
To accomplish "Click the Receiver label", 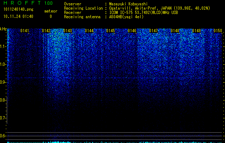I will click(x=73, y=13).
